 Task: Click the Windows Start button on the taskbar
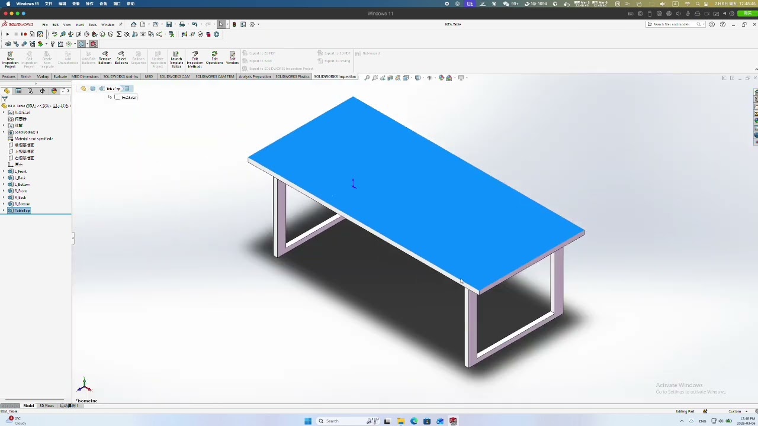[x=308, y=421]
